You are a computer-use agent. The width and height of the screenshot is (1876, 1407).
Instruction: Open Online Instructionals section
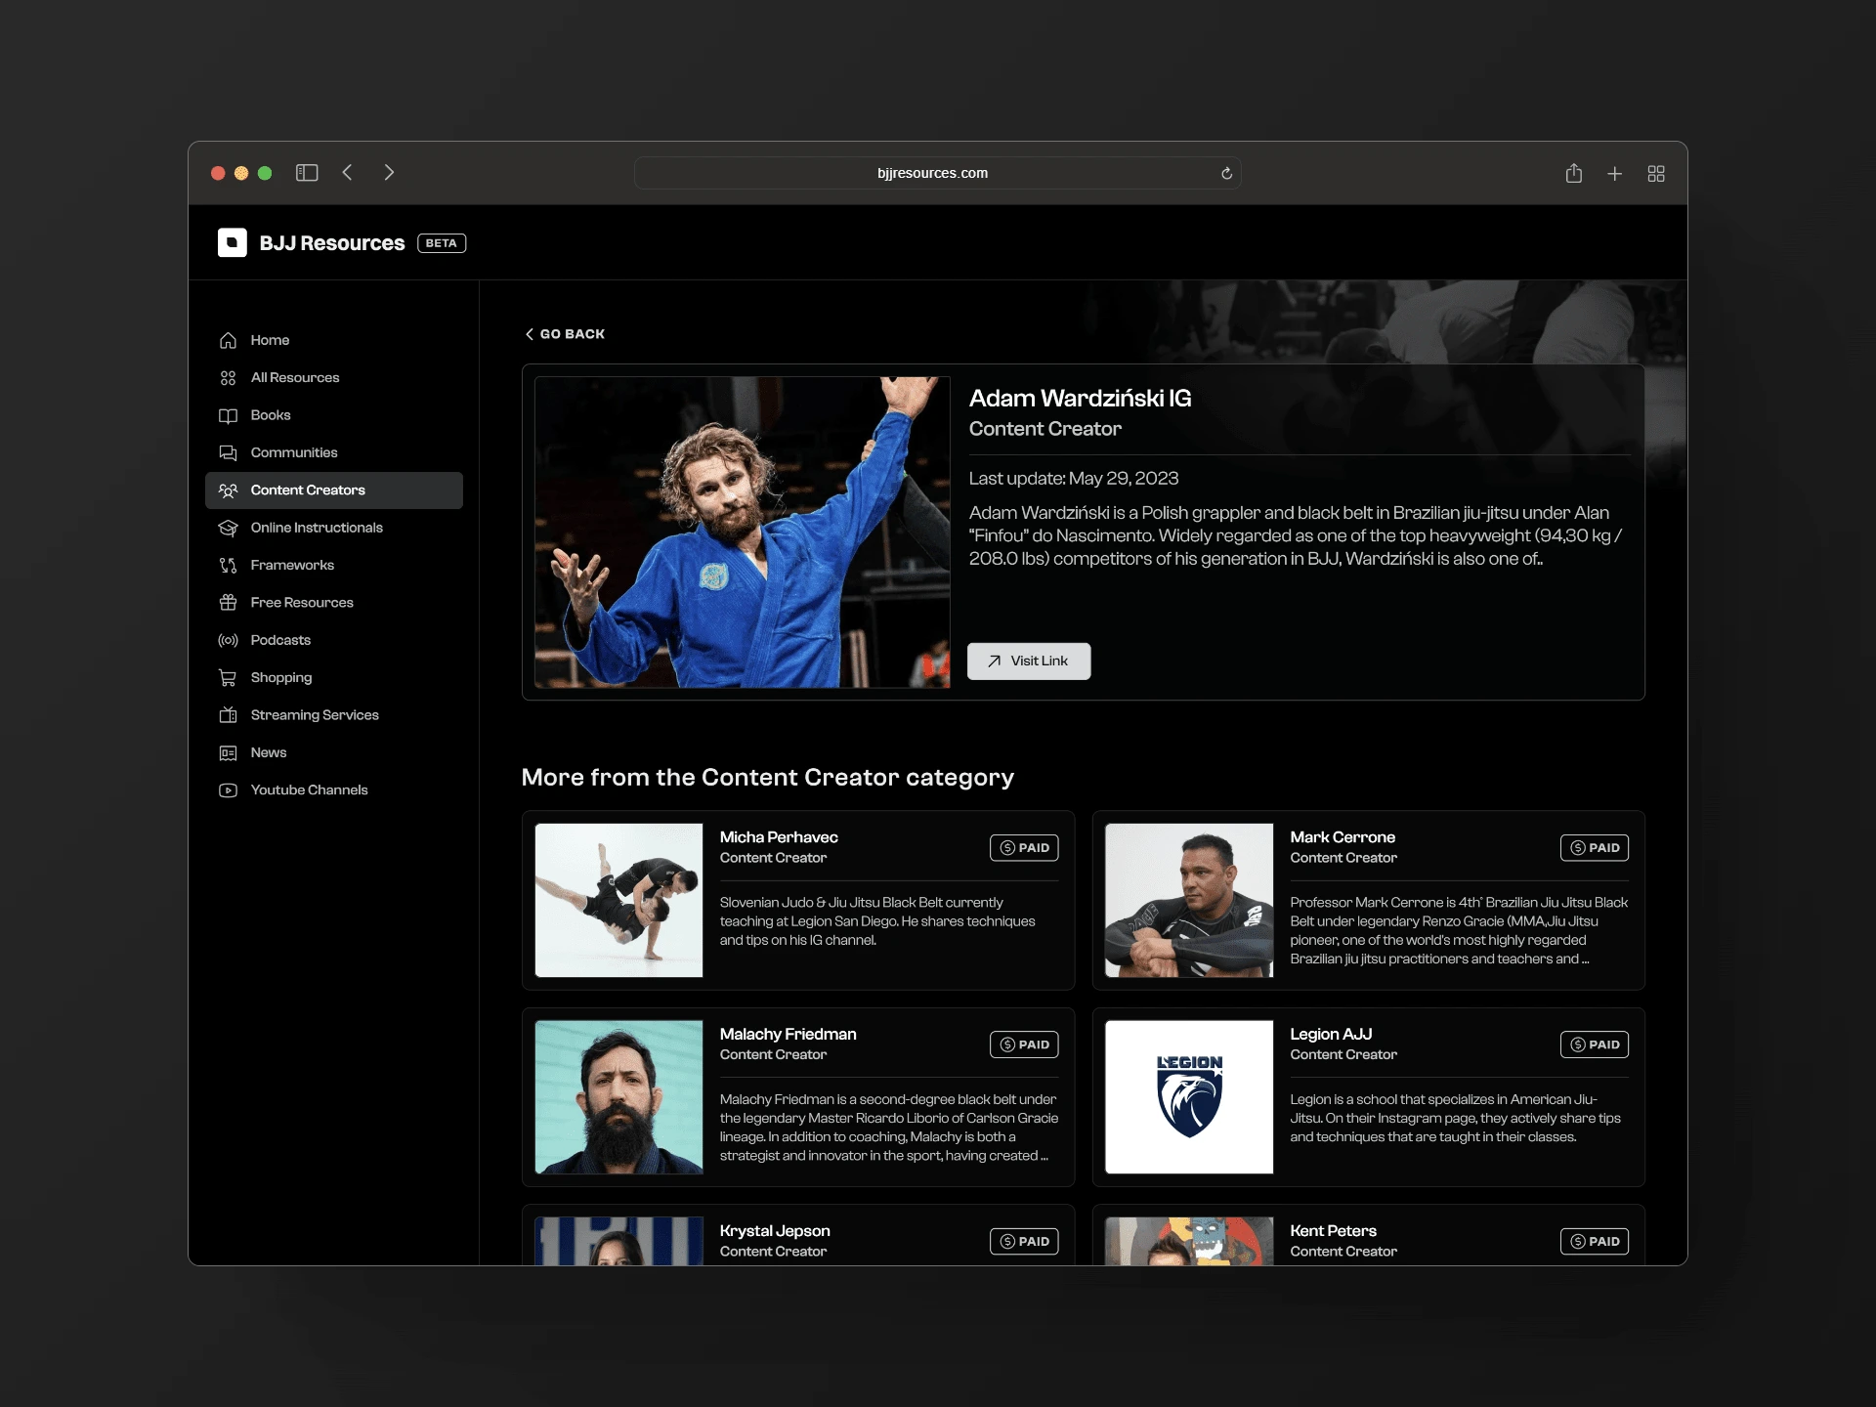point(334,528)
